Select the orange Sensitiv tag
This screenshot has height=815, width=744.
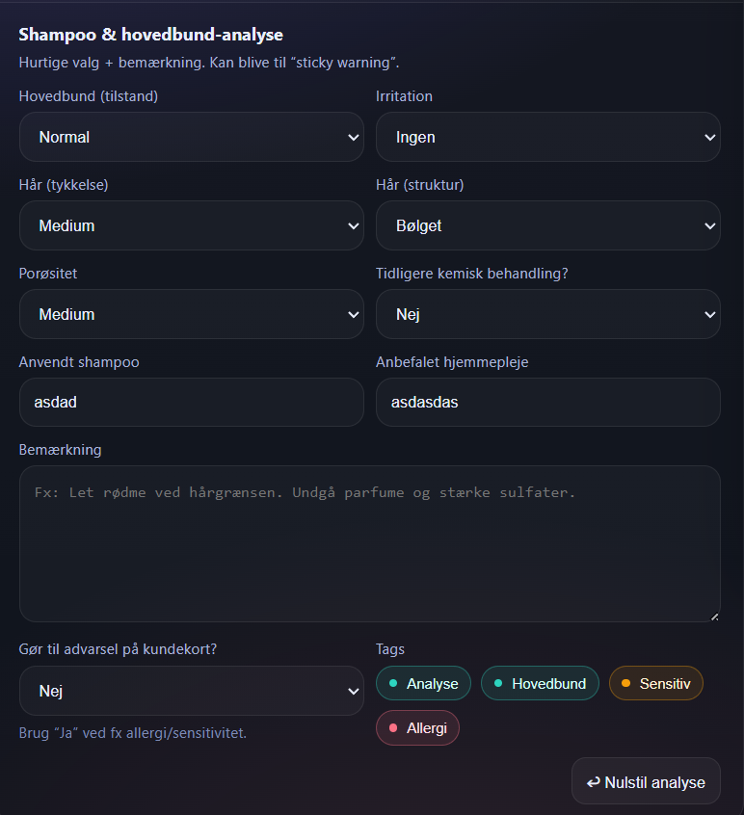tap(655, 683)
